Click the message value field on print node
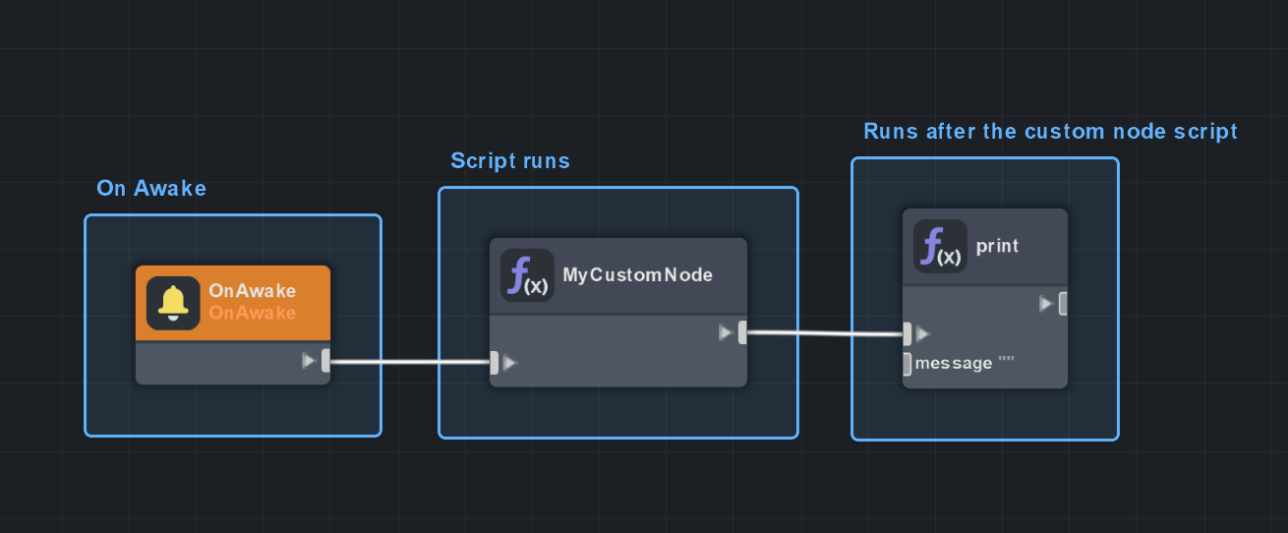Screen dimensions: 1288x533 (1006, 364)
